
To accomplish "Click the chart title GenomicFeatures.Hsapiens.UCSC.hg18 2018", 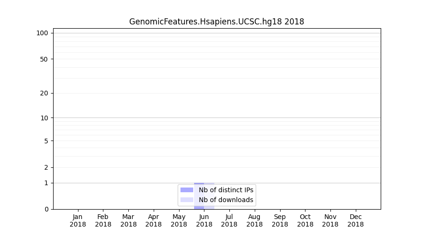I will pyautogui.click(x=217, y=22).
